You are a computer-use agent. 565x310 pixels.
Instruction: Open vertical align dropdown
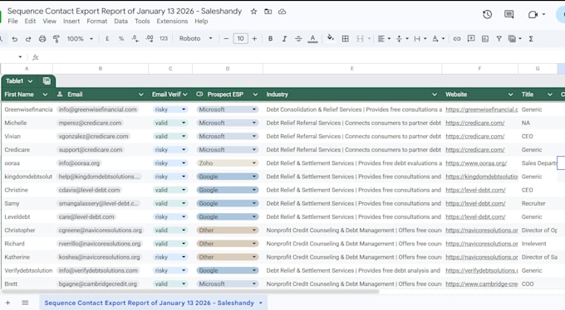(402, 38)
